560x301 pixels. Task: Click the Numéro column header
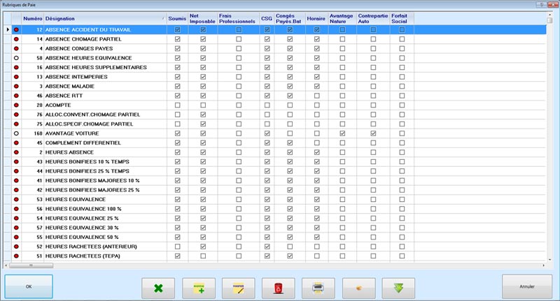coord(33,18)
